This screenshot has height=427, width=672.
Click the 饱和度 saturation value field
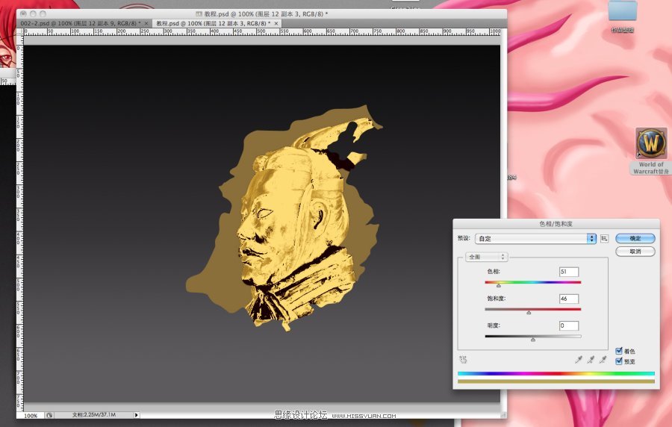pyautogui.click(x=569, y=299)
